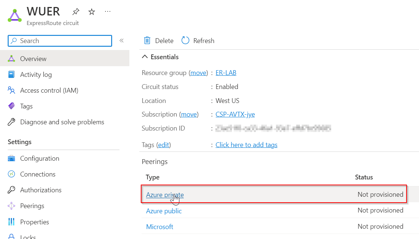The image size is (419, 239).
Task: Focus the sidebar Search field
Action: [x=60, y=41]
